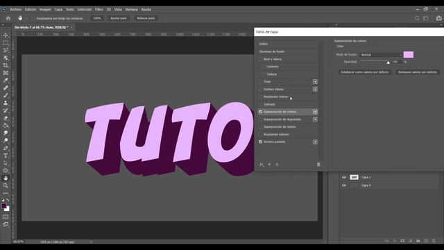This screenshot has height=250, width=444.
Task: Hide the Capa 1 layer eye
Action: (x=344, y=177)
